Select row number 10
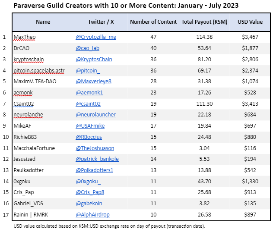 click(x=6, y=137)
